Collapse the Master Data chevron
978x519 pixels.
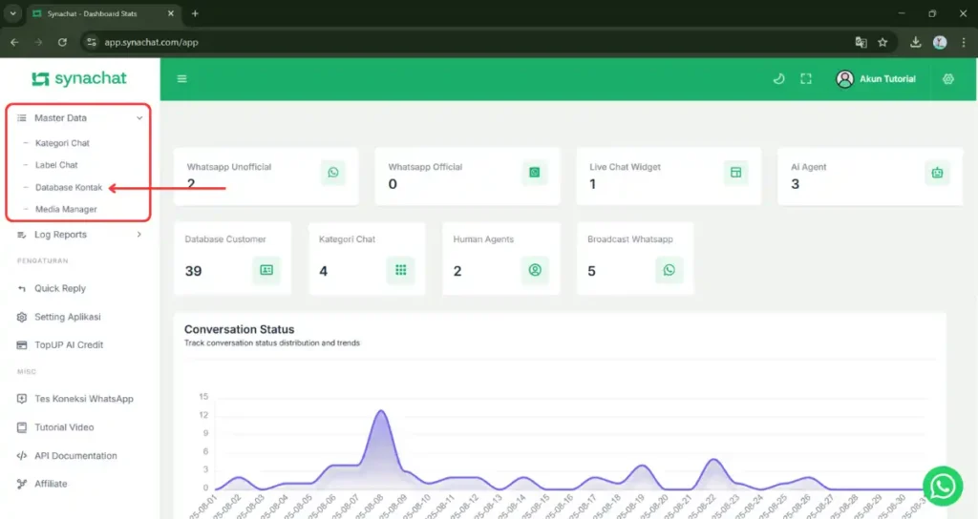point(139,117)
